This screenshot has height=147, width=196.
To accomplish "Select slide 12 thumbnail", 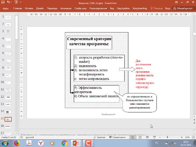I will (x=8, y=97).
